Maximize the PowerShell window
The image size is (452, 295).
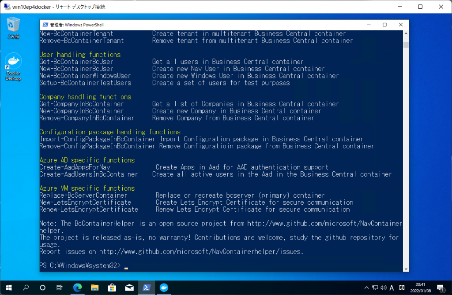pyautogui.click(x=384, y=25)
